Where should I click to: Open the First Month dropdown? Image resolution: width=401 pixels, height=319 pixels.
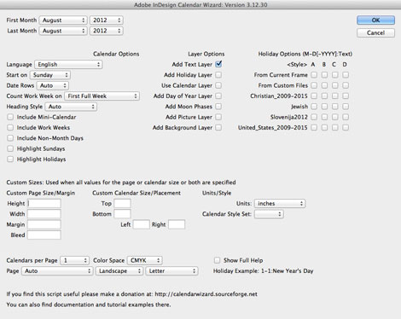(63, 20)
